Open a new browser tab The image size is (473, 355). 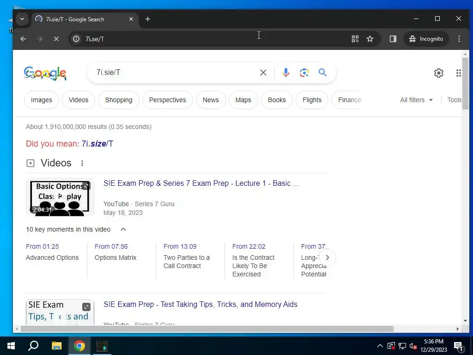point(147,19)
